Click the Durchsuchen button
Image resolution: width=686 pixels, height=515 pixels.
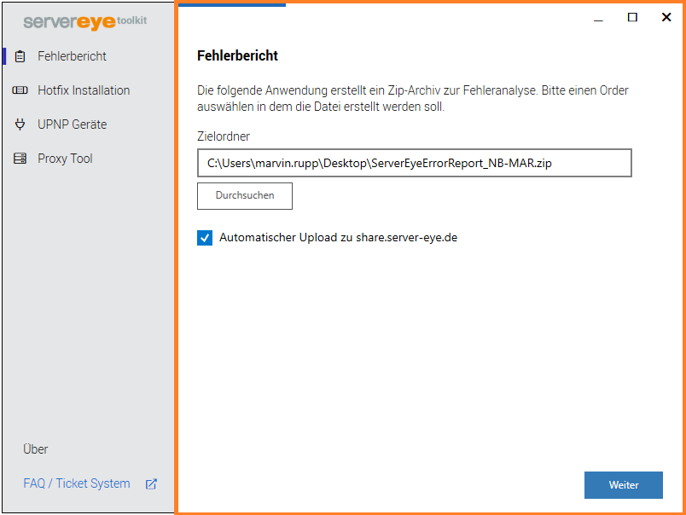point(245,196)
